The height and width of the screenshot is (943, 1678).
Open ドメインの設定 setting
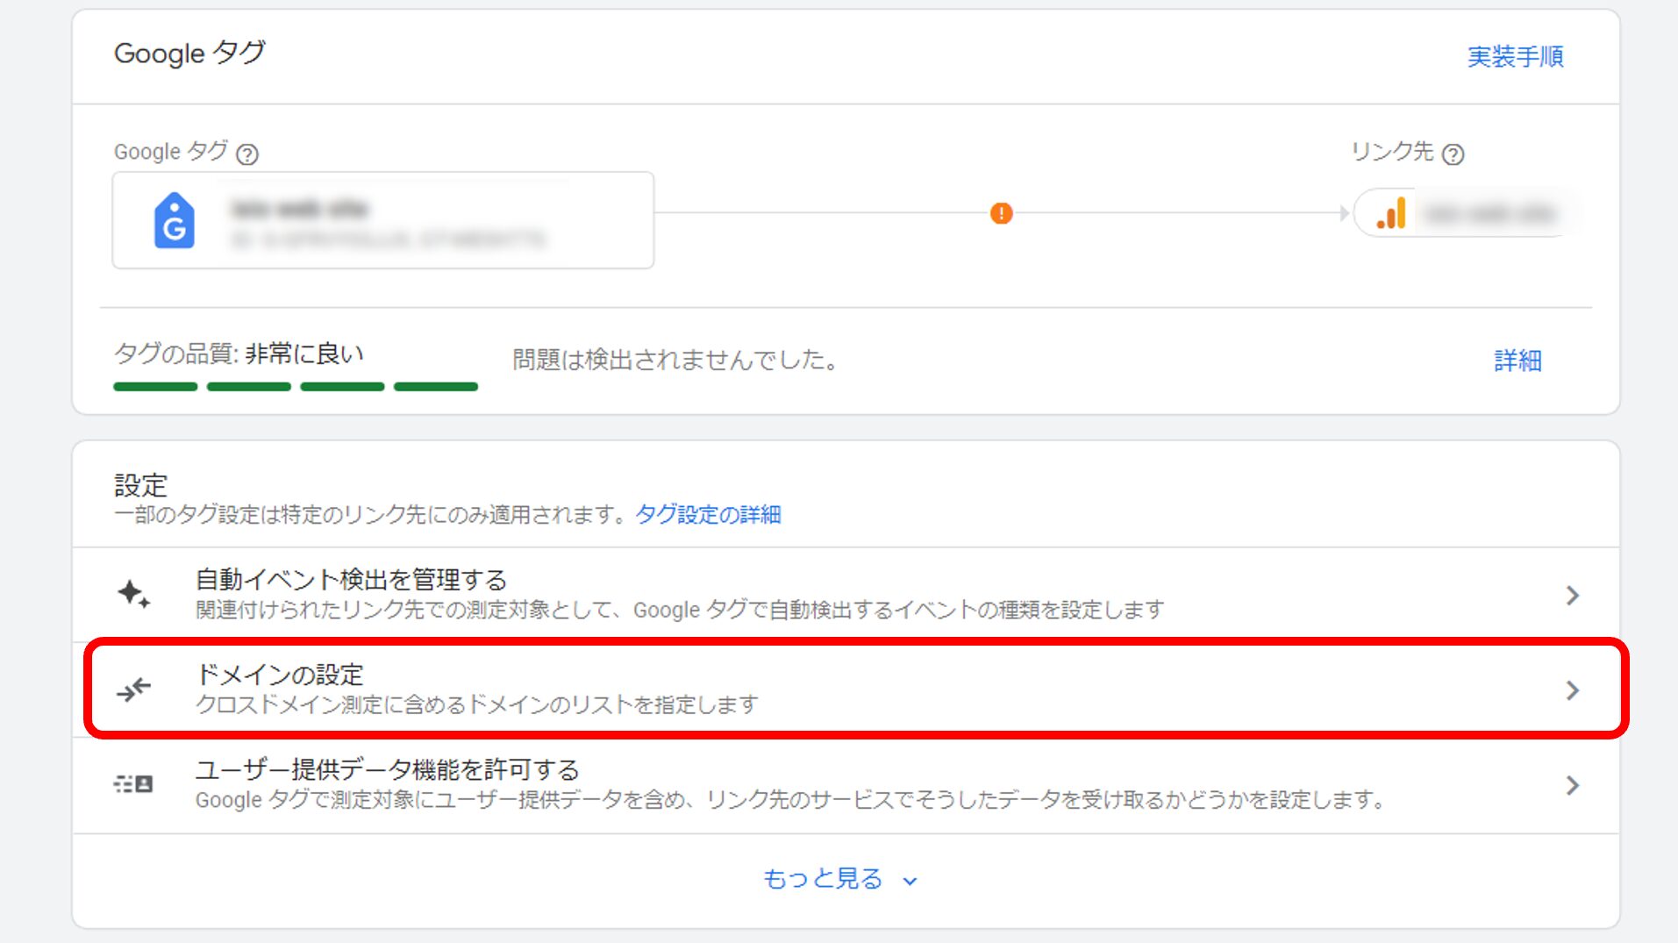pos(846,689)
